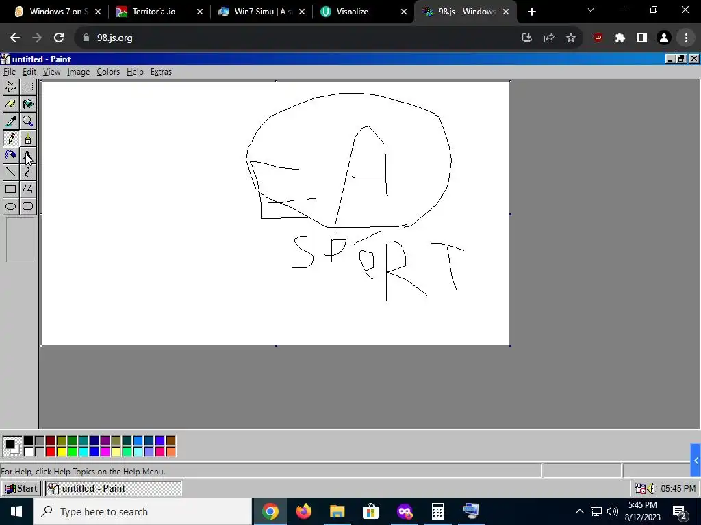Open the Chrome three-dot menu
The width and height of the screenshot is (701, 525).
[x=686, y=38]
